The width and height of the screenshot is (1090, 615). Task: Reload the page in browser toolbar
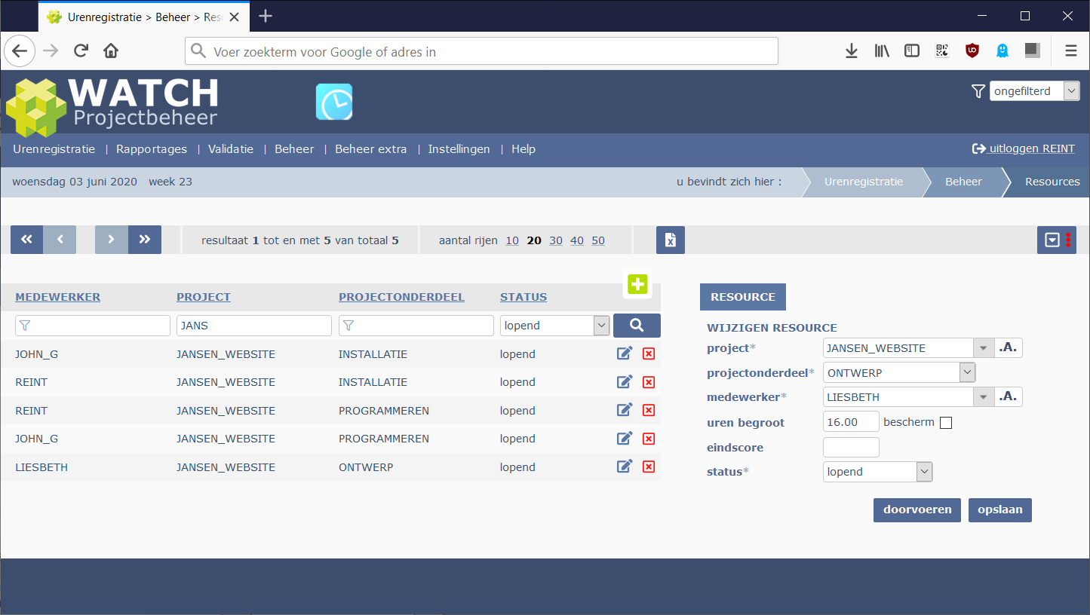(x=81, y=51)
